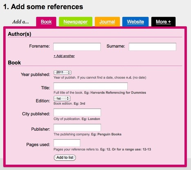The height and width of the screenshot is (170, 191).
Task: Click the 'Pages used:' label
Action: 38,145
